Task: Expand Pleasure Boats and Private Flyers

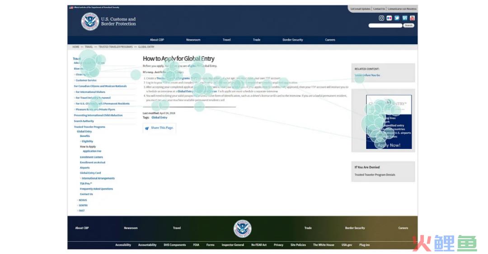Action: 95,110
